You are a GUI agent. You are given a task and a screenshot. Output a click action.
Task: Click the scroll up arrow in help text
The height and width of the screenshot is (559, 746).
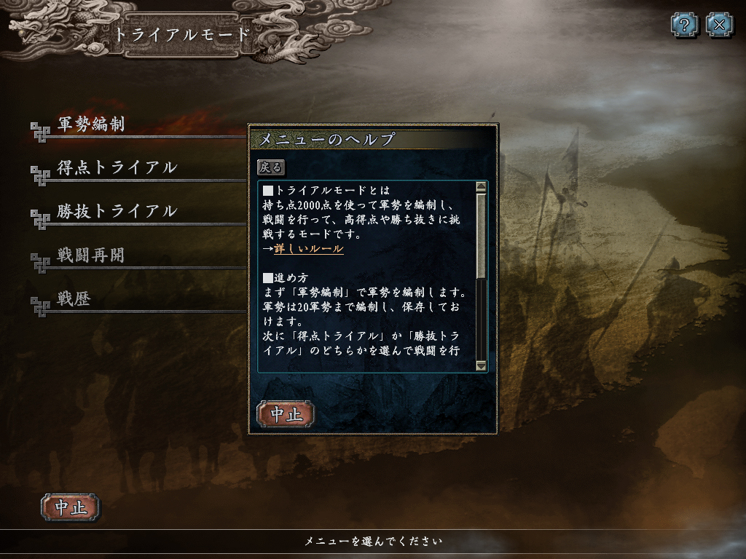(481, 187)
